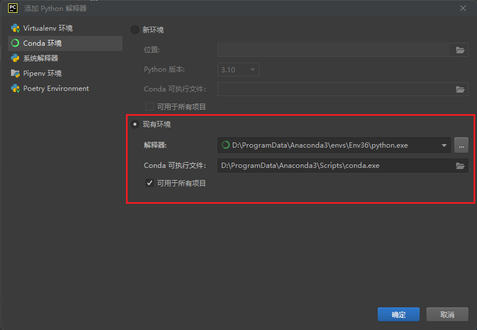Open Pipenv 环境 option
The height and width of the screenshot is (330, 477).
point(65,73)
